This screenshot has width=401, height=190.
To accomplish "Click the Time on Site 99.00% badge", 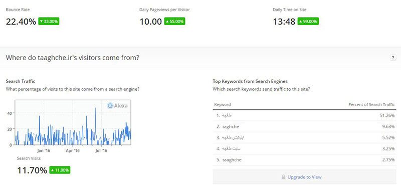I will pyautogui.click(x=308, y=21).
